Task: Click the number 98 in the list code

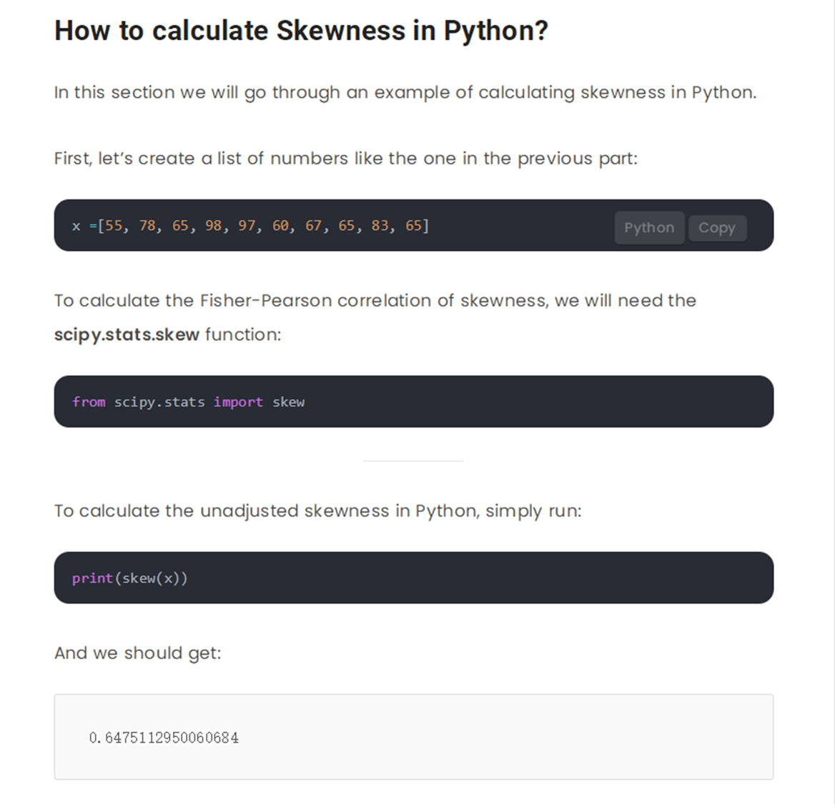Action: (213, 226)
